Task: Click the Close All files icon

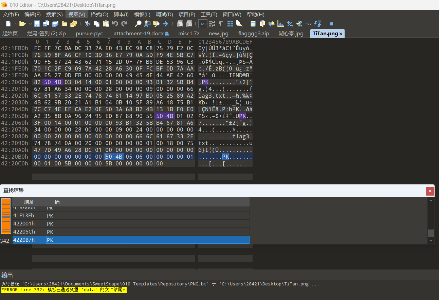Action: (x=74, y=24)
